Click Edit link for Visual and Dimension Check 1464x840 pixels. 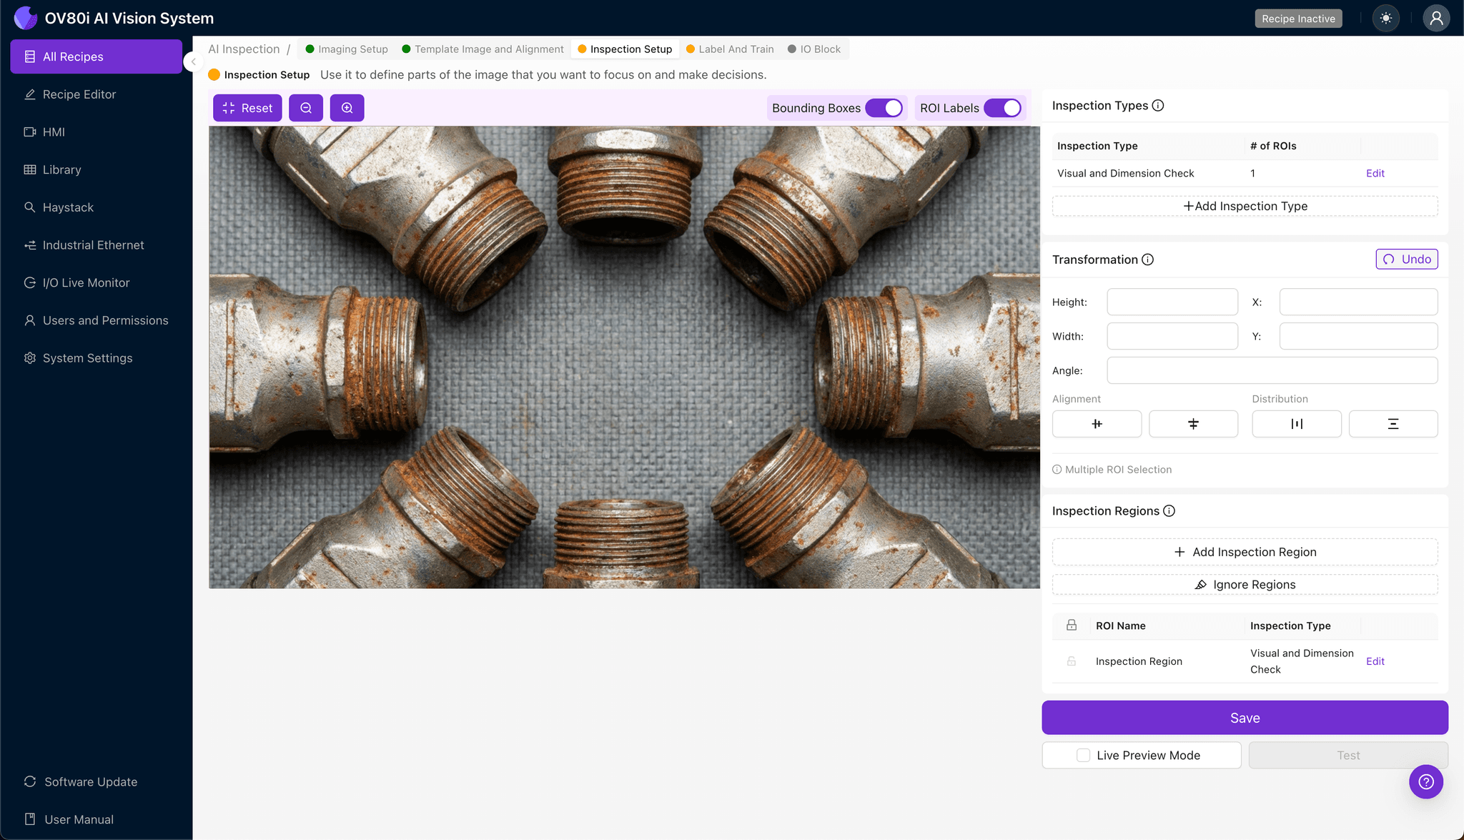[1375, 173]
